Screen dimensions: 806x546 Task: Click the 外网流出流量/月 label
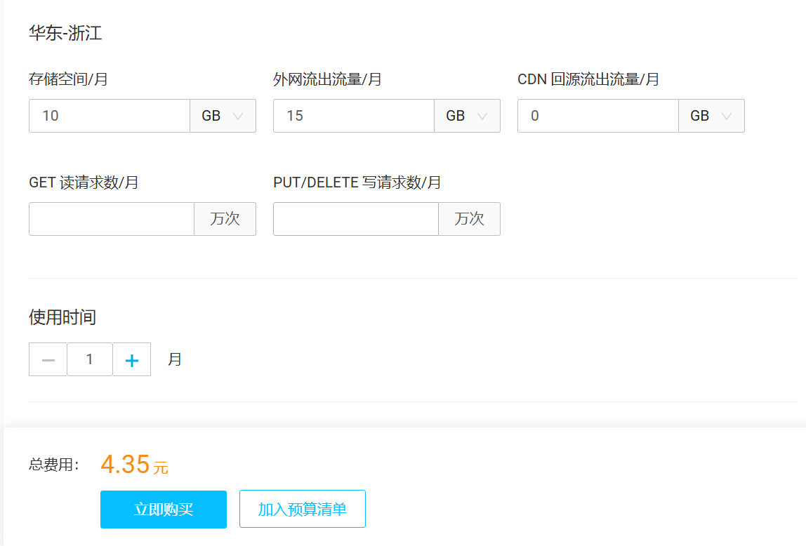click(327, 79)
